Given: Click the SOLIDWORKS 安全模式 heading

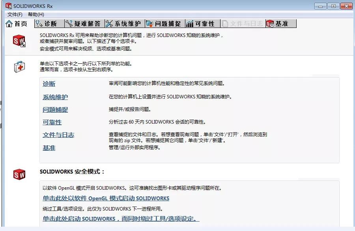Looking at the screenshot, I should tap(72, 172).
